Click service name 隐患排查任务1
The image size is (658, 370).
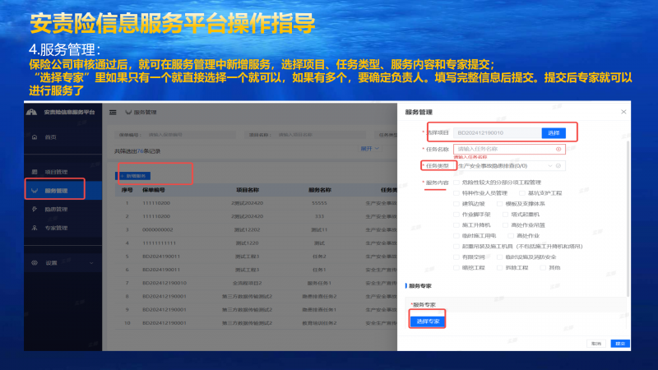point(319,310)
